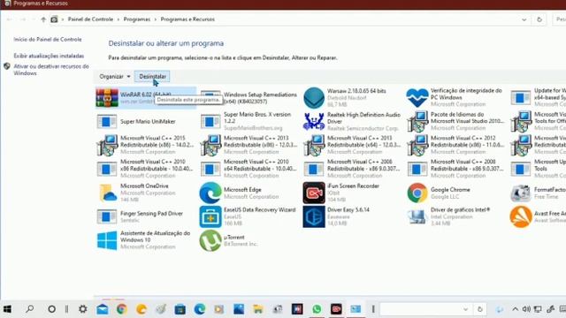This screenshot has width=566, height=318.
Task: Launch Chrome from the taskbar
Action: tap(122, 309)
